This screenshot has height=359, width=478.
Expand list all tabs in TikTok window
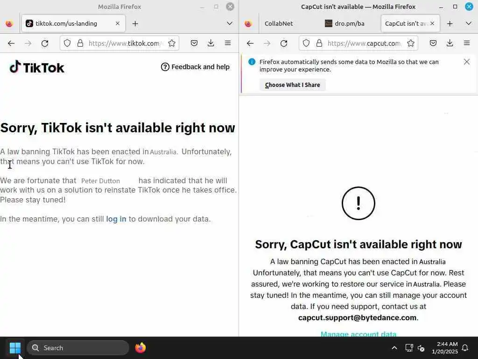point(230,23)
